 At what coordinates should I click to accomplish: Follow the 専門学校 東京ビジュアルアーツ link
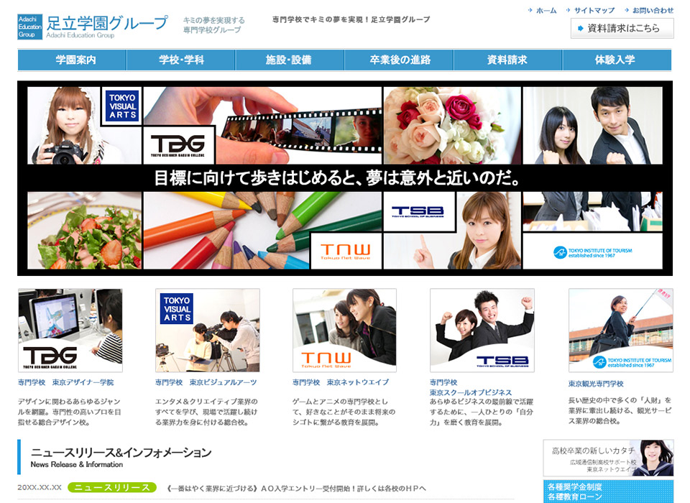pos(206,382)
